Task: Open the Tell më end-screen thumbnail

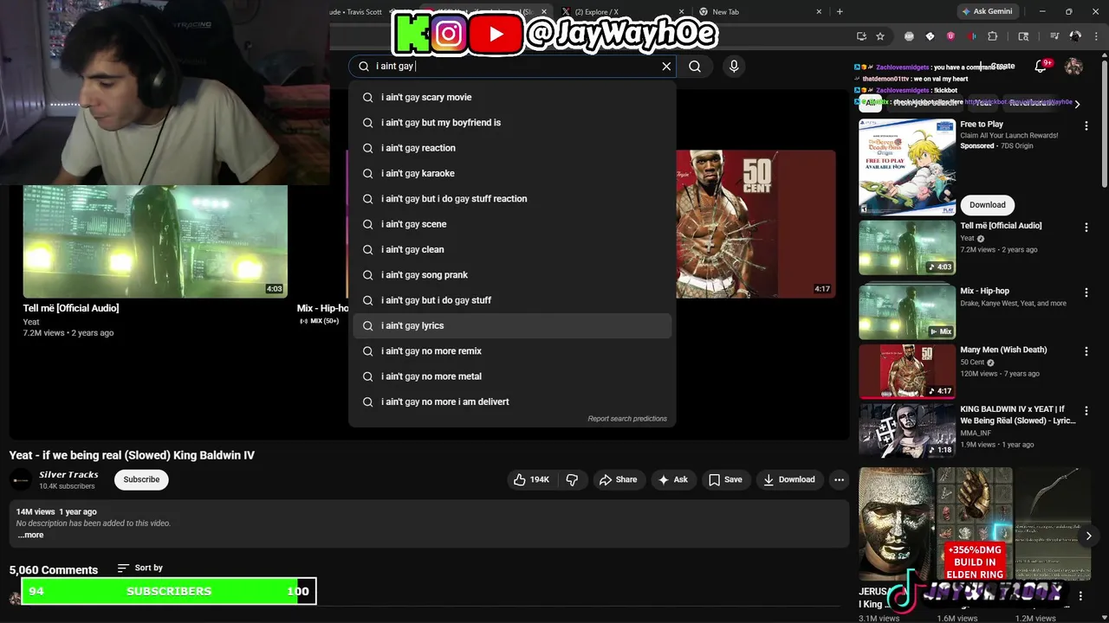Action: pyautogui.click(x=155, y=241)
